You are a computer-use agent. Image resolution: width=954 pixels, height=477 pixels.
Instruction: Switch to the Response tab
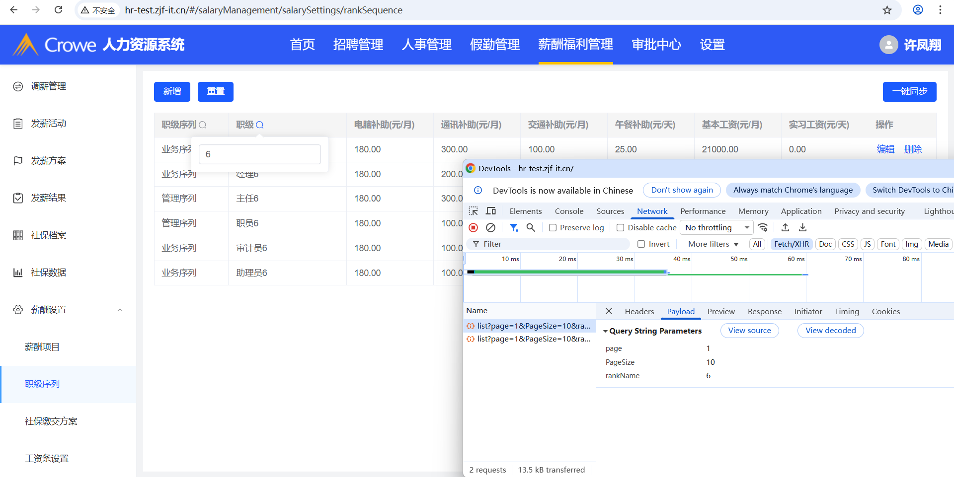[764, 311]
